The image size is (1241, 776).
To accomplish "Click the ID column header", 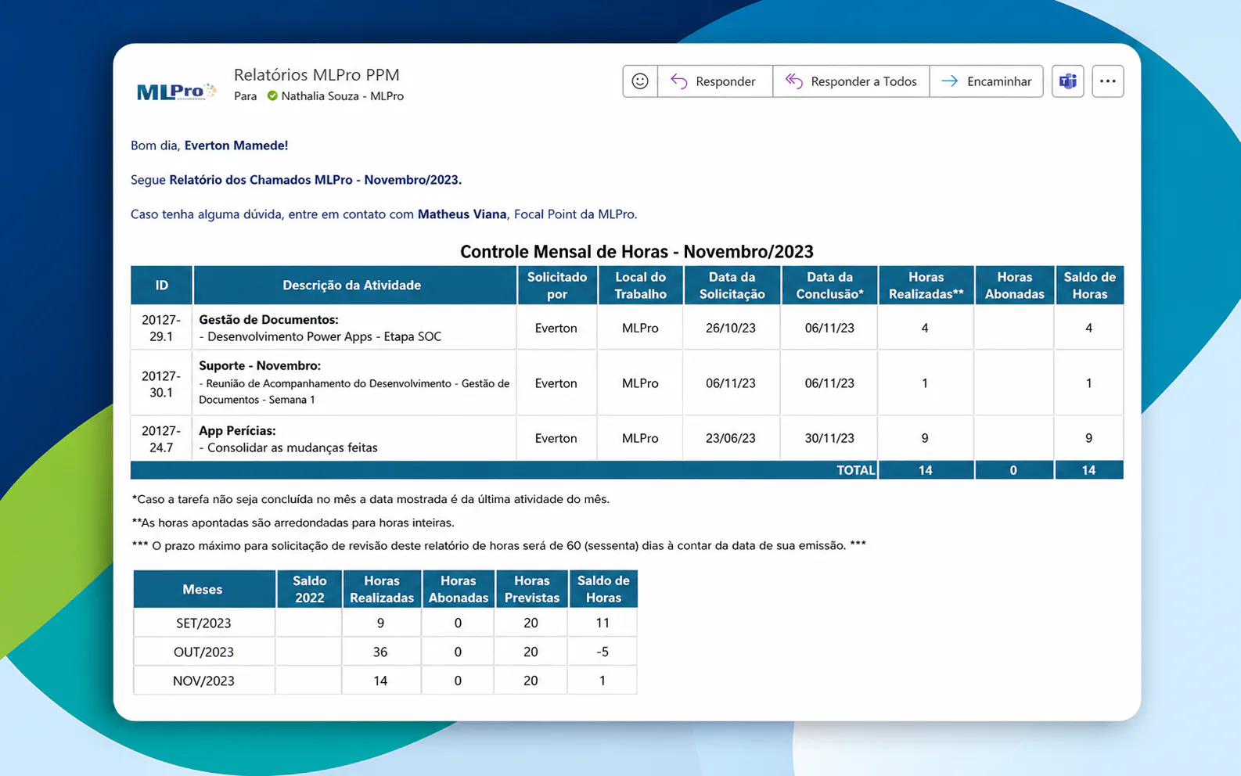I will click(x=161, y=286).
